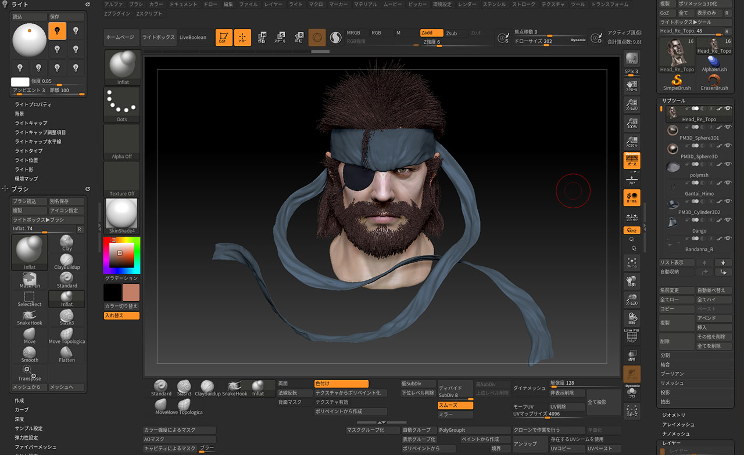Toggle the Zadd mode button
This screenshot has height=455, width=744.
tap(432, 32)
